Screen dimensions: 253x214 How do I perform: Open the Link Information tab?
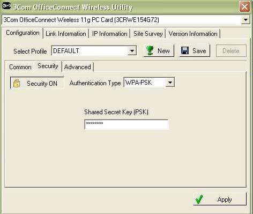click(66, 34)
